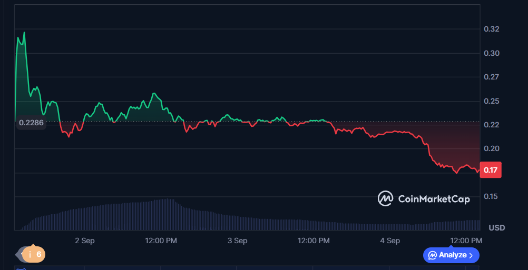Click the 0.32 value on the price axis
Screen dimensions: 528x270
pos(491,29)
